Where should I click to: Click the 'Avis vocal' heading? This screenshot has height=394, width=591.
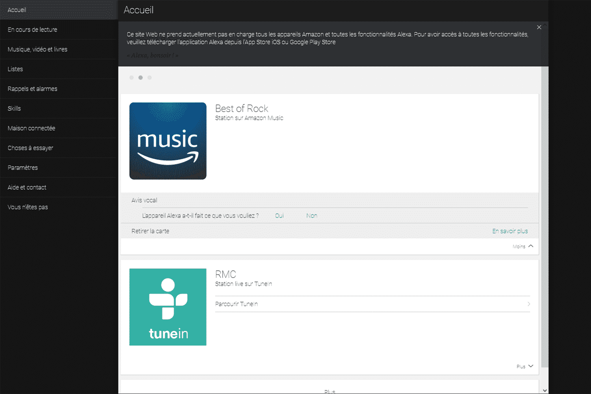tap(144, 200)
